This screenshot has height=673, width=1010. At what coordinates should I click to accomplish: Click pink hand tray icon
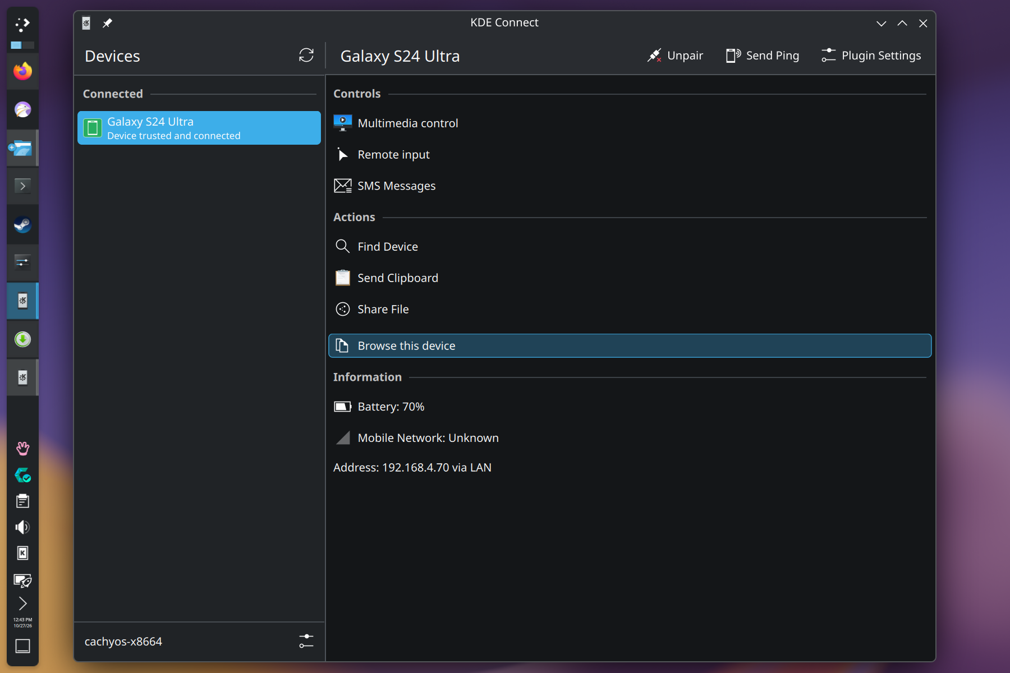tap(22, 449)
